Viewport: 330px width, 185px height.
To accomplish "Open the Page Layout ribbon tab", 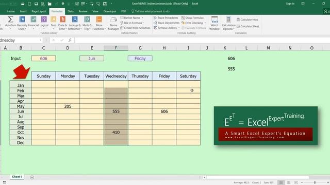I will pyautogui.click(x=39, y=11).
